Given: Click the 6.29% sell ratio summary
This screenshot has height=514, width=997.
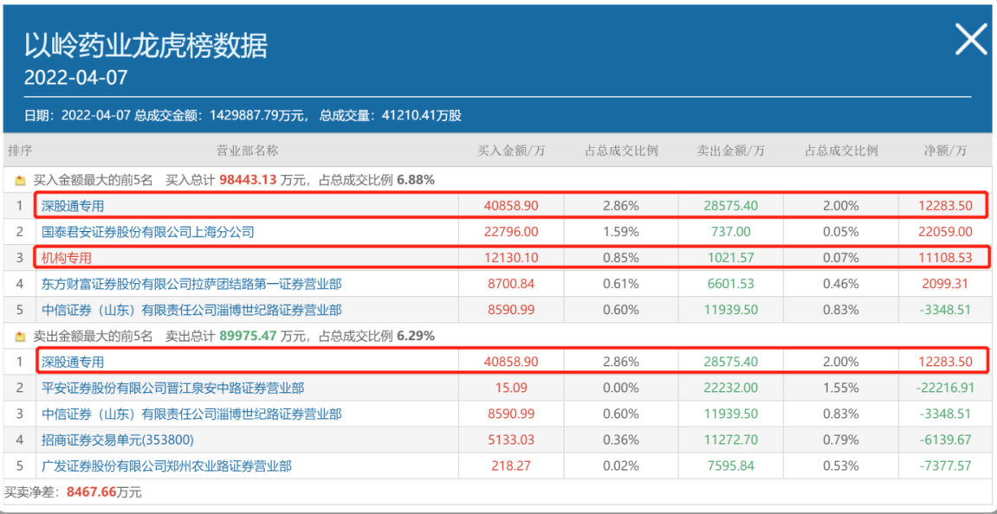Looking at the screenshot, I should click(x=416, y=336).
